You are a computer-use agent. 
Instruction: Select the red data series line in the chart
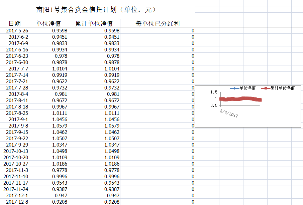coord(240,99)
